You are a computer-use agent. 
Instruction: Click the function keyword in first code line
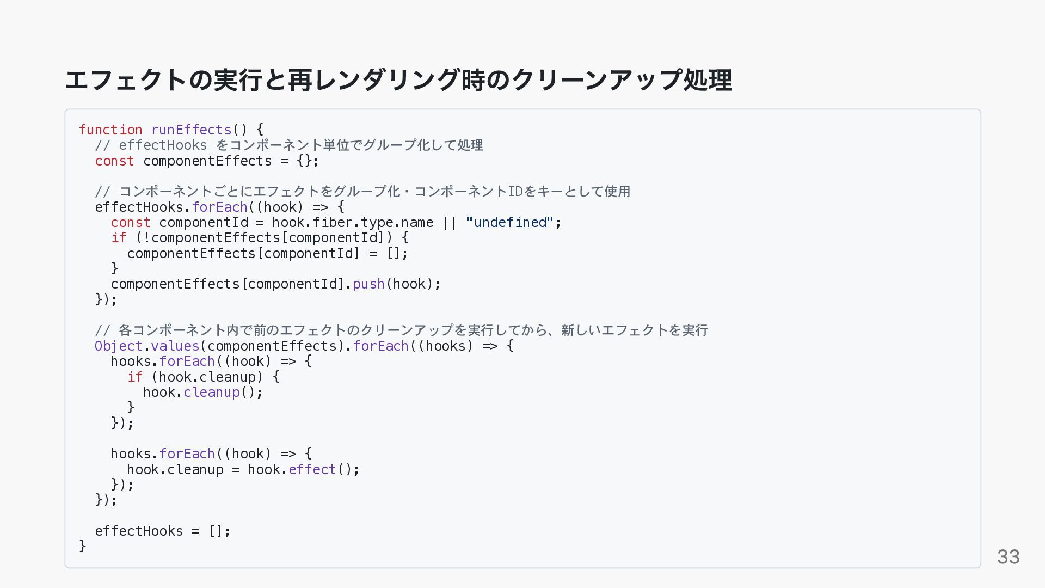point(110,130)
